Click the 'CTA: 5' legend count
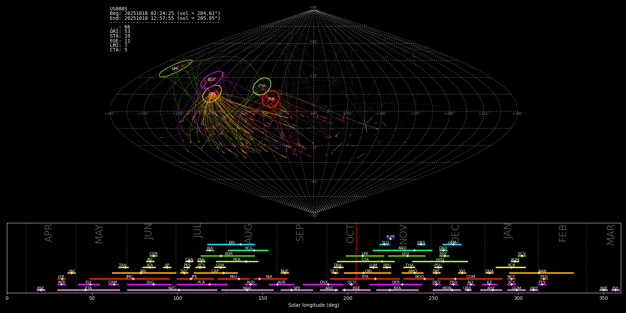Screen dimensions: 626x313 point(119,50)
